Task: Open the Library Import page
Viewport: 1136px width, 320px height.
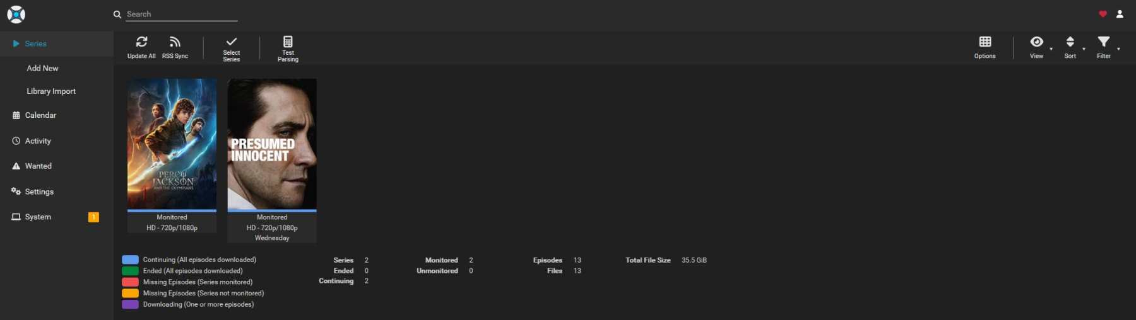Action: 51,91
